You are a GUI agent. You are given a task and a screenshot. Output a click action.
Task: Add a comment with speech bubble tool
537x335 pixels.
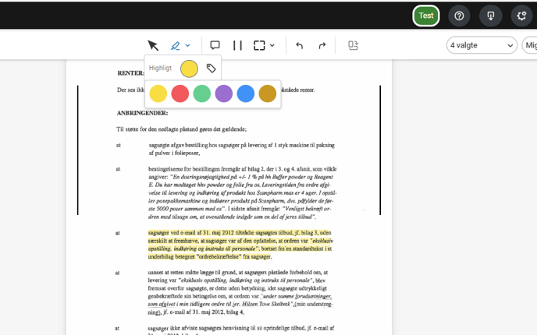[215, 45]
